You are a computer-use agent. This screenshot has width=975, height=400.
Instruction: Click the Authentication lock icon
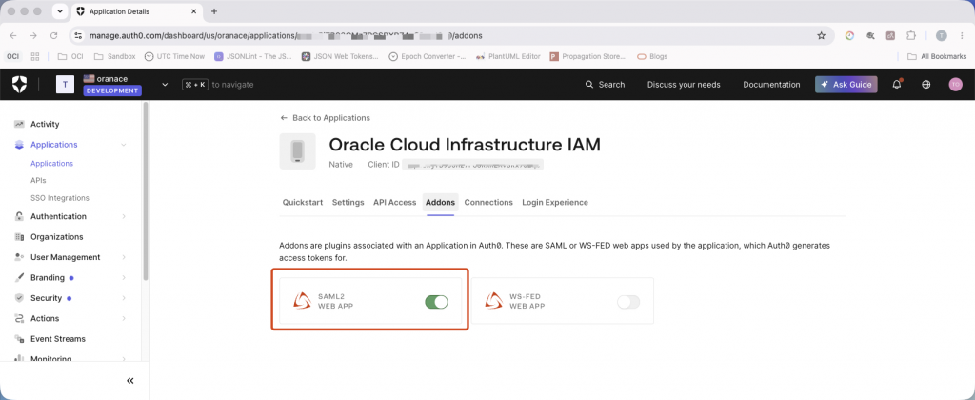pos(19,216)
